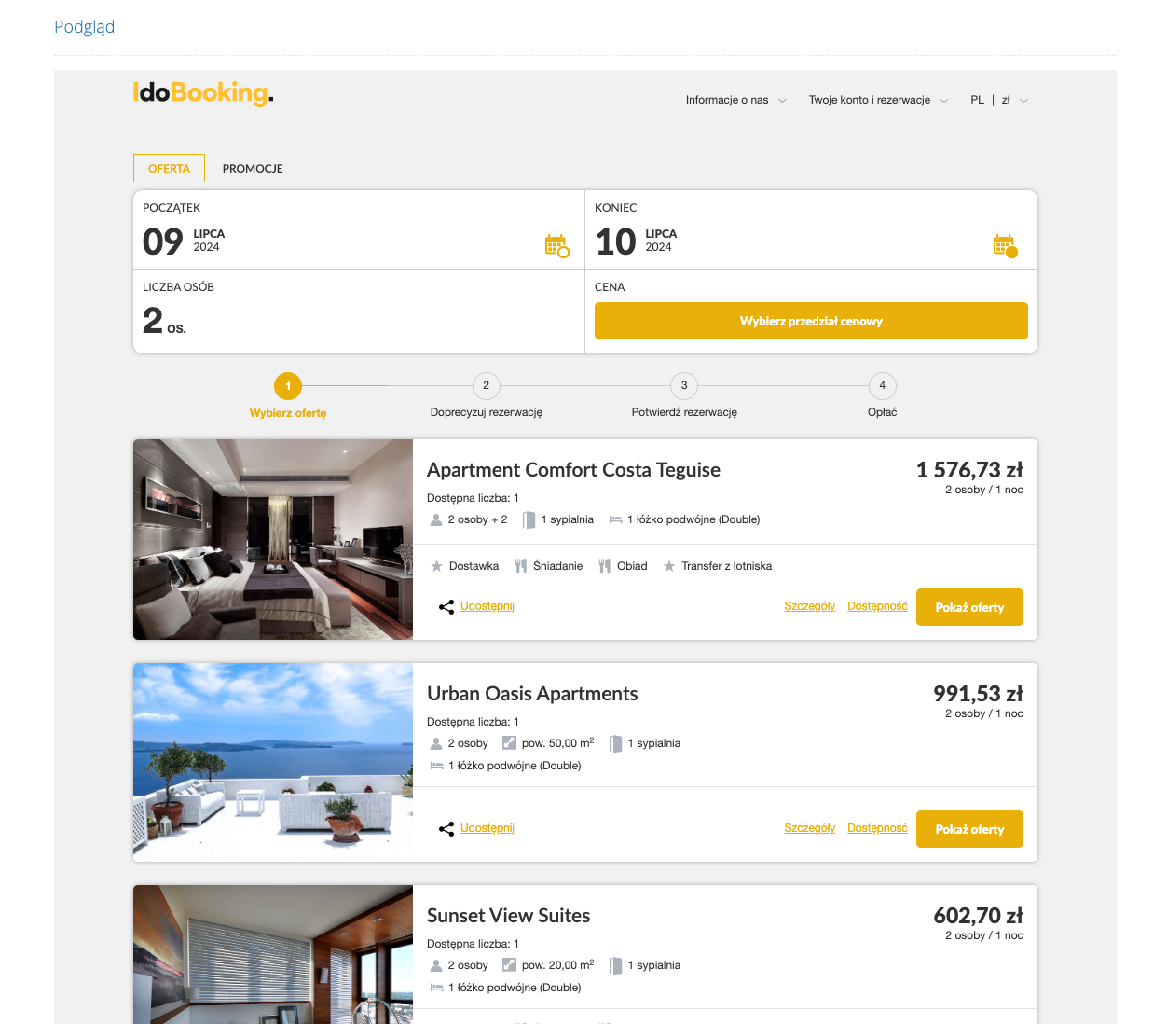This screenshot has width=1167, height=1024.
Task: Select step 2 circle Doprecyzuj rezerwację
Action: pos(486,386)
